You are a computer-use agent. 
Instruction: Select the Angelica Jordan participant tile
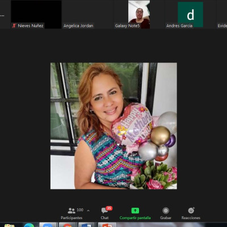(87, 14)
